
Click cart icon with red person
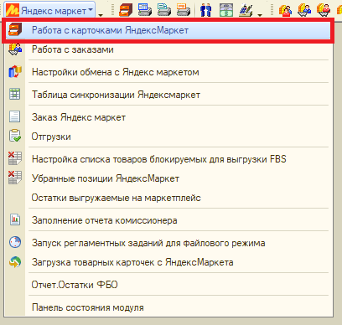click(x=324, y=10)
